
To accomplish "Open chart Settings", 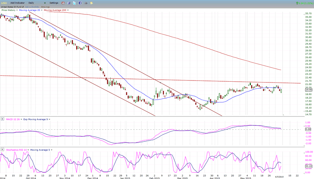I will pos(54,3).
